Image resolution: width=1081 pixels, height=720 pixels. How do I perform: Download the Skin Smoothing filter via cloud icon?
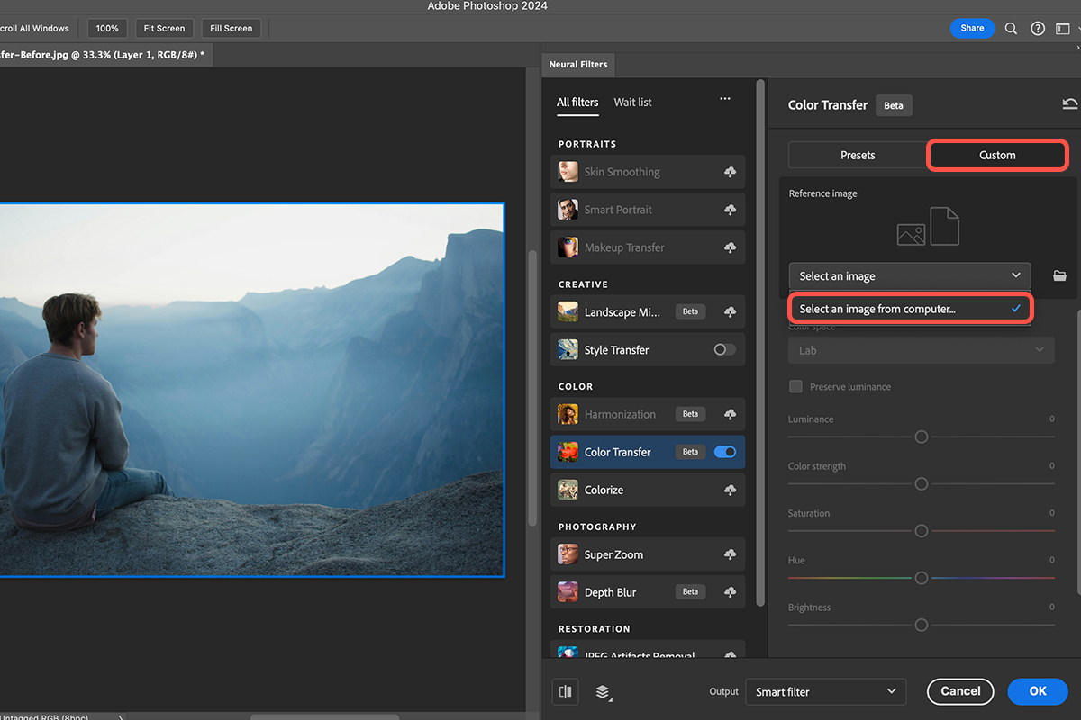[x=729, y=171]
